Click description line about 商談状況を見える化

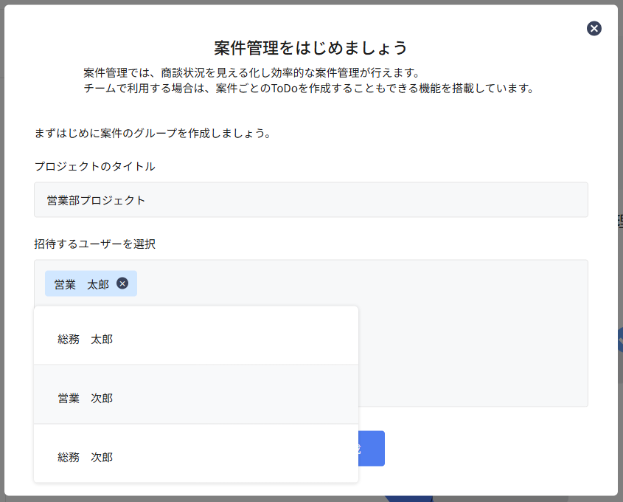pyautogui.click(x=251, y=73)
